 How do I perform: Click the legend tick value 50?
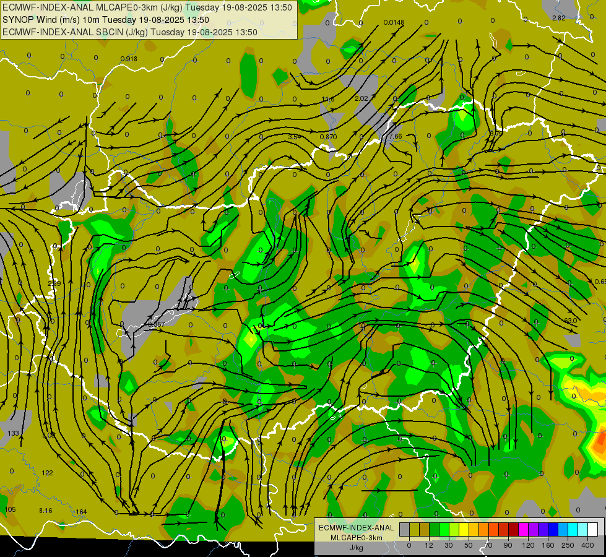coord(469,545)
